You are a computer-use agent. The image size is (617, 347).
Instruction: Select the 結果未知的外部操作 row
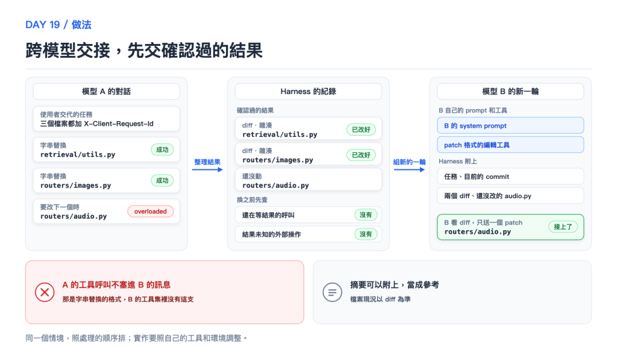click(x=308, y=234)
